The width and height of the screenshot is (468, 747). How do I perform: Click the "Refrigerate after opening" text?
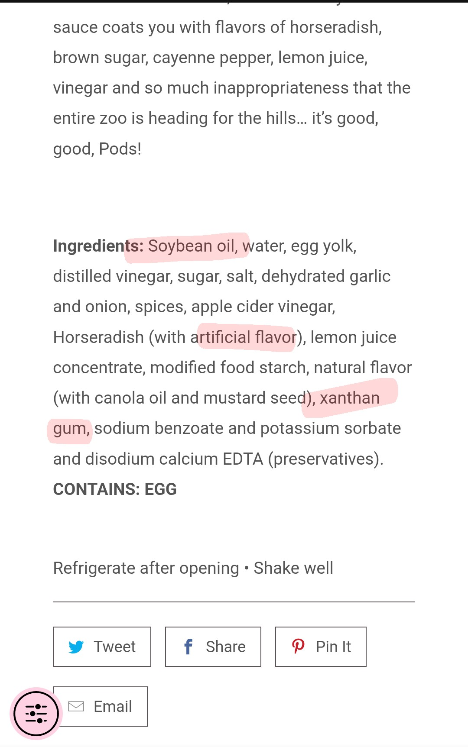coord(146,568)
